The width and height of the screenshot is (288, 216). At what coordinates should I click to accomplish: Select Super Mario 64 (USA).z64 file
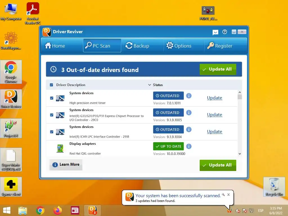11,160
